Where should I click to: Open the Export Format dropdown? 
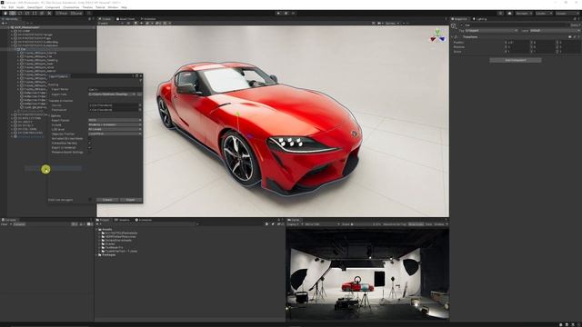[115, 120]
